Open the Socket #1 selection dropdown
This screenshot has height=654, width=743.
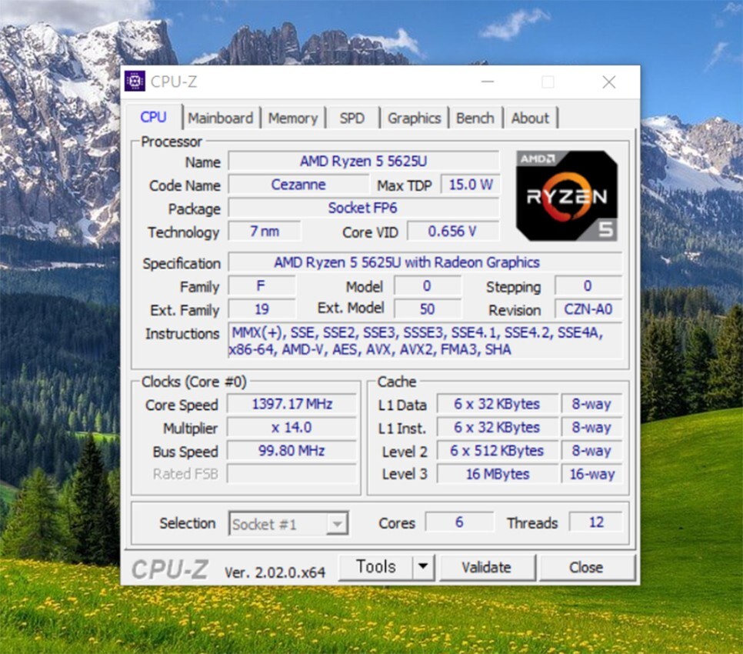pos(288,524)
